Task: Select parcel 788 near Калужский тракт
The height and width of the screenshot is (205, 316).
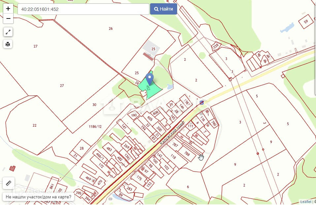Action: pos(187,154)
